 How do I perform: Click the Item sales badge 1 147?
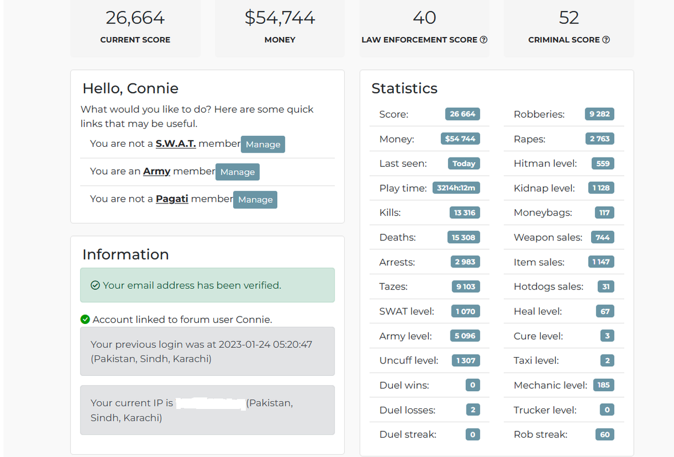click(601, 262)
